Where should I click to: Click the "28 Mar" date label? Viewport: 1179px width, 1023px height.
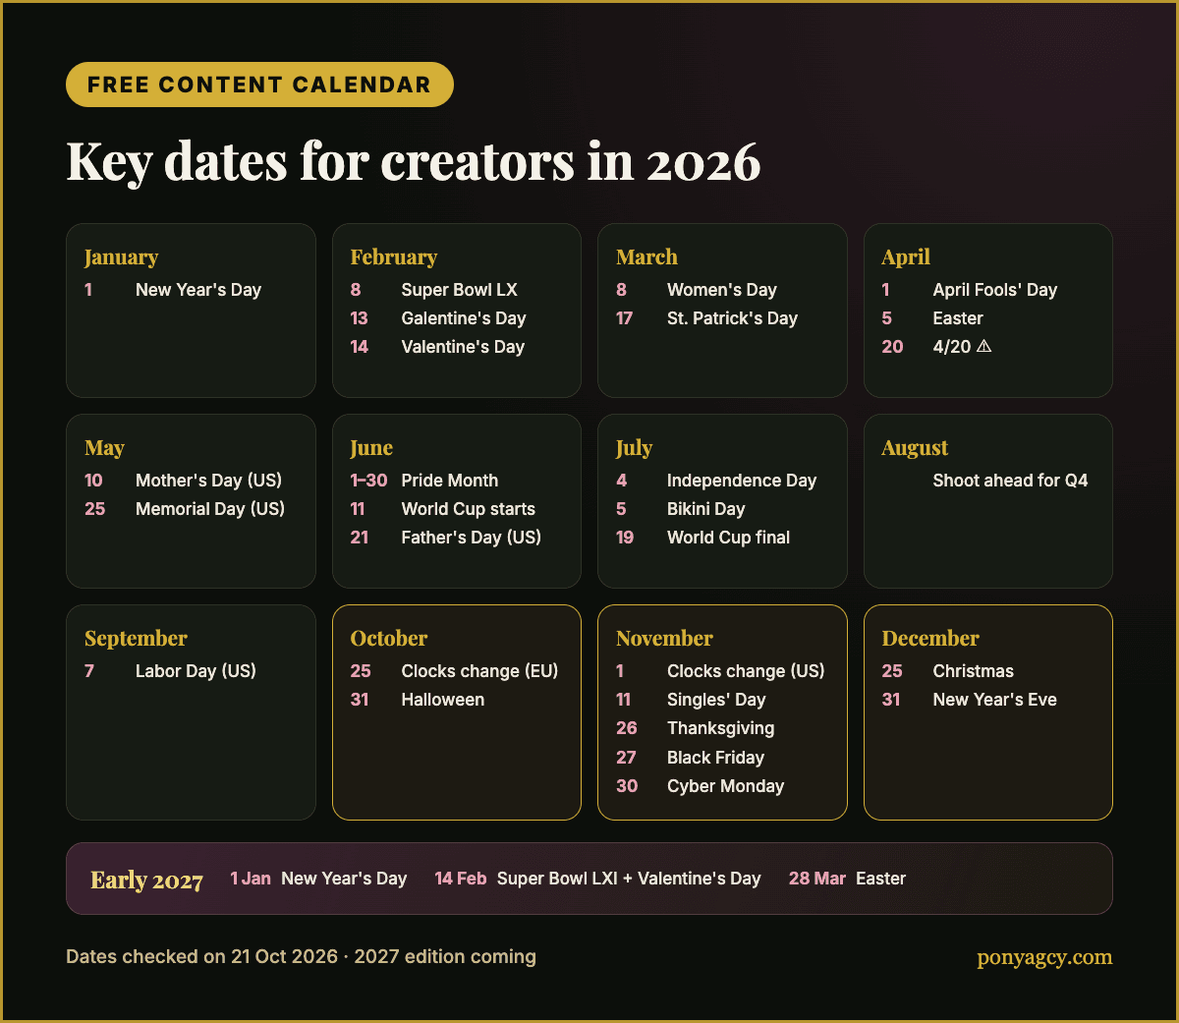coord(817,879)
